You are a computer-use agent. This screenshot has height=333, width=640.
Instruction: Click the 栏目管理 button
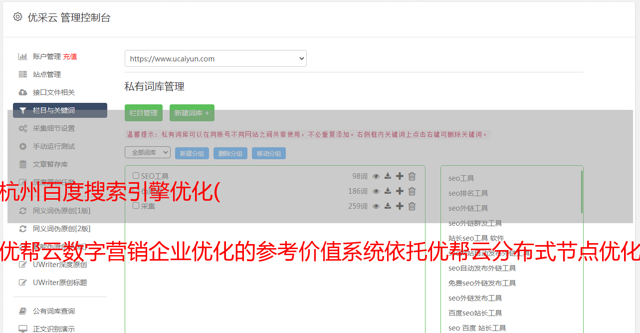click(144, 113)
